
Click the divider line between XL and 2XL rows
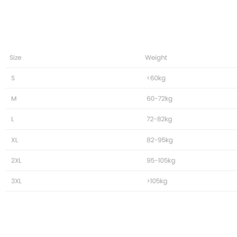click(118, 150)
